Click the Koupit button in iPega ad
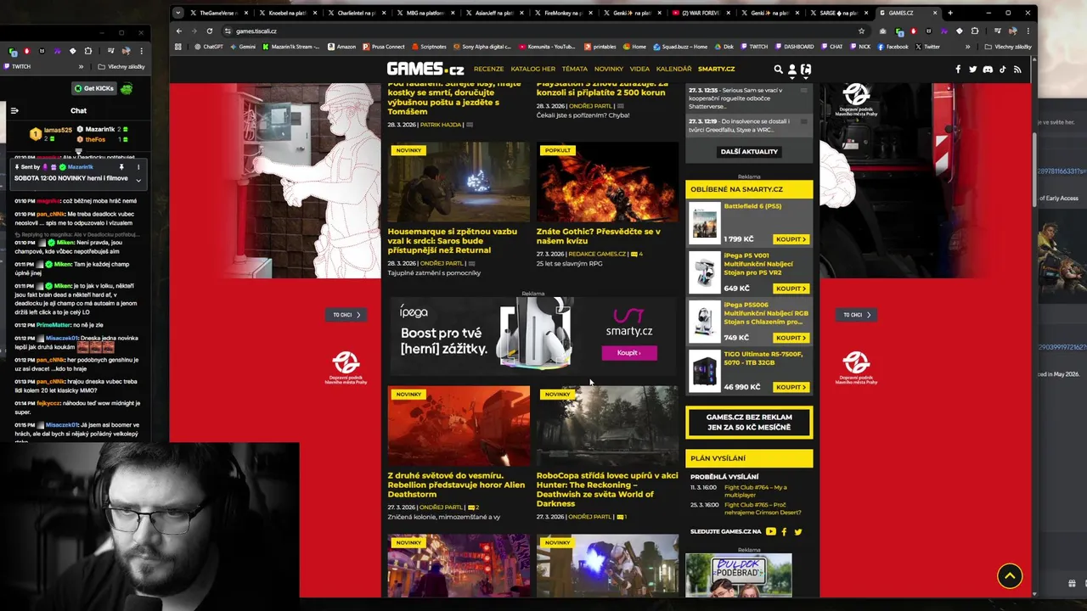 629,353
